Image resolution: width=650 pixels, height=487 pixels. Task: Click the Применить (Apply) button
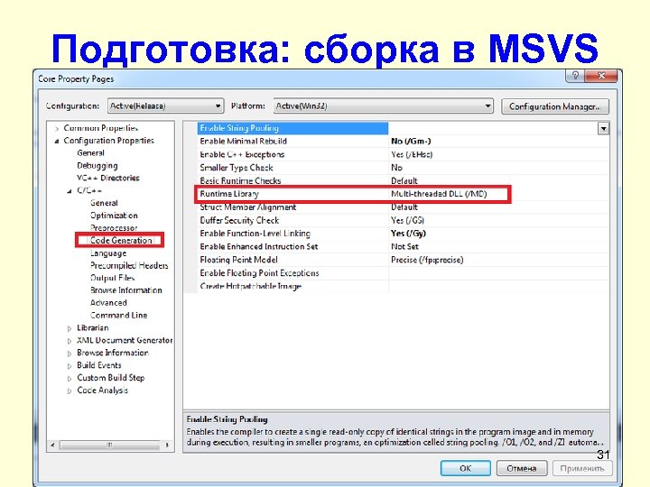582,468
